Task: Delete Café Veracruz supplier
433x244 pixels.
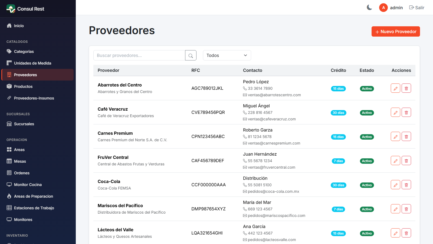Action: 406,112
